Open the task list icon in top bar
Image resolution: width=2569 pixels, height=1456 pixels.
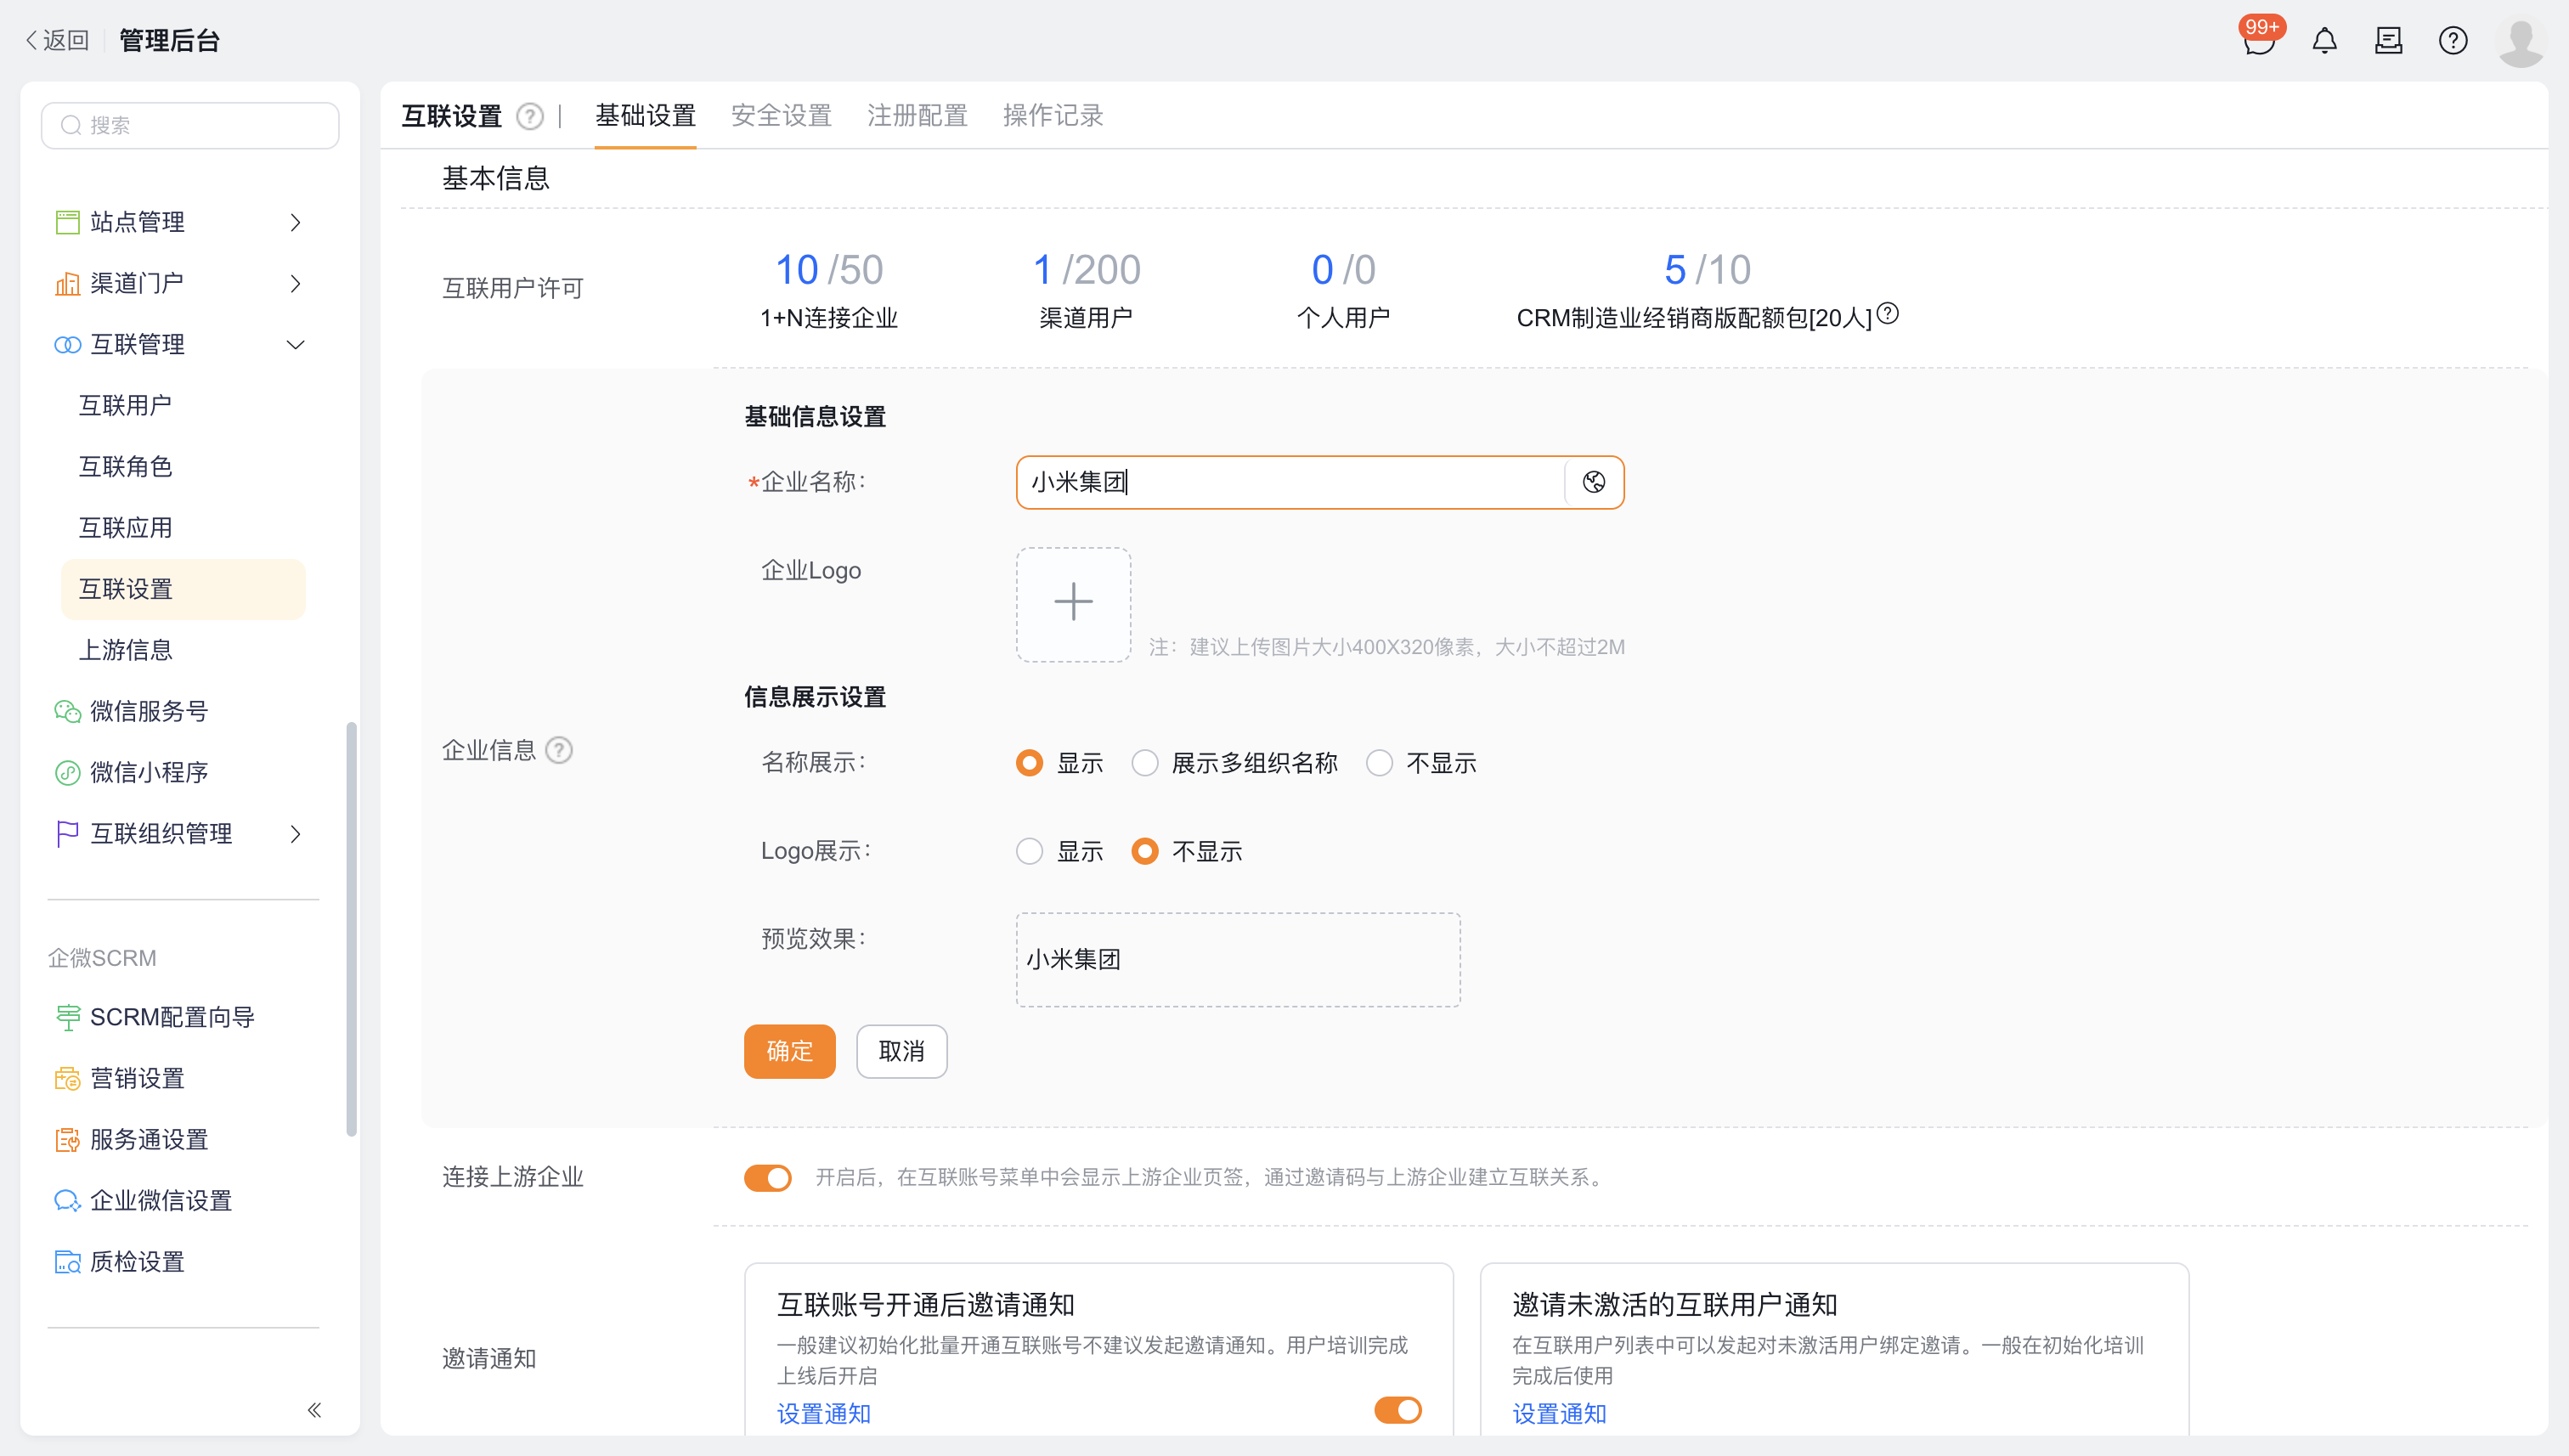[2388, 41]
